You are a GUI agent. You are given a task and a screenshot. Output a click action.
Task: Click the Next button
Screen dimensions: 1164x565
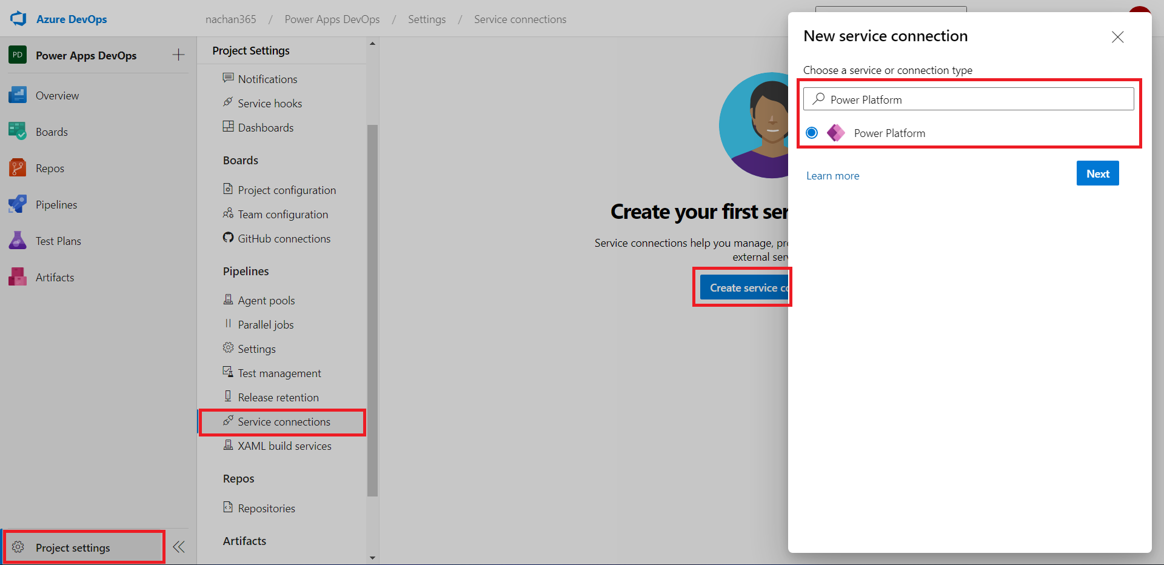coord(1097,174)
